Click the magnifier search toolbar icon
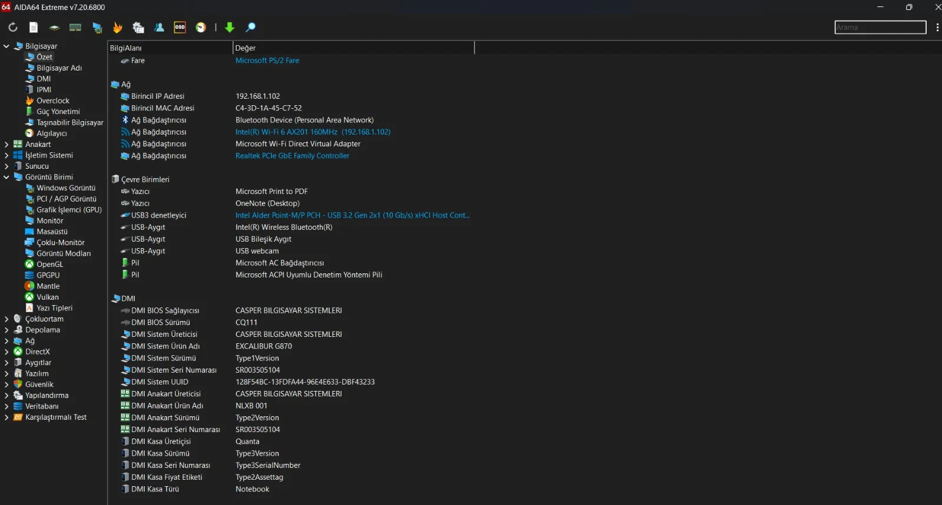 point(250,27)
